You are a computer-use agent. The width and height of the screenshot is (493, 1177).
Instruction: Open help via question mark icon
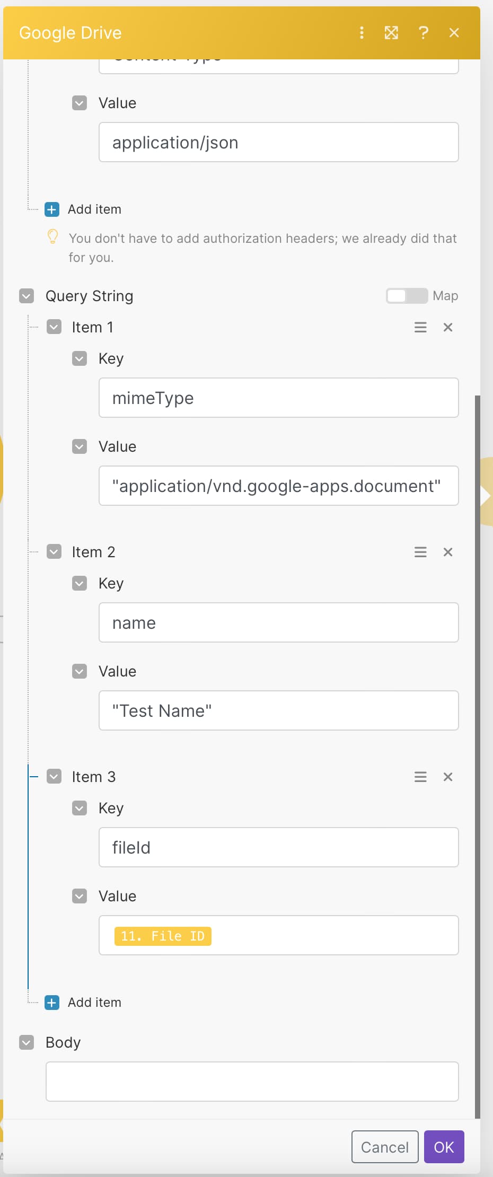423,33
